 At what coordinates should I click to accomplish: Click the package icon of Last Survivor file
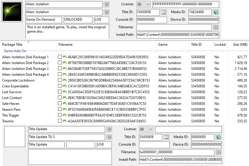click(x=65, y=92)
